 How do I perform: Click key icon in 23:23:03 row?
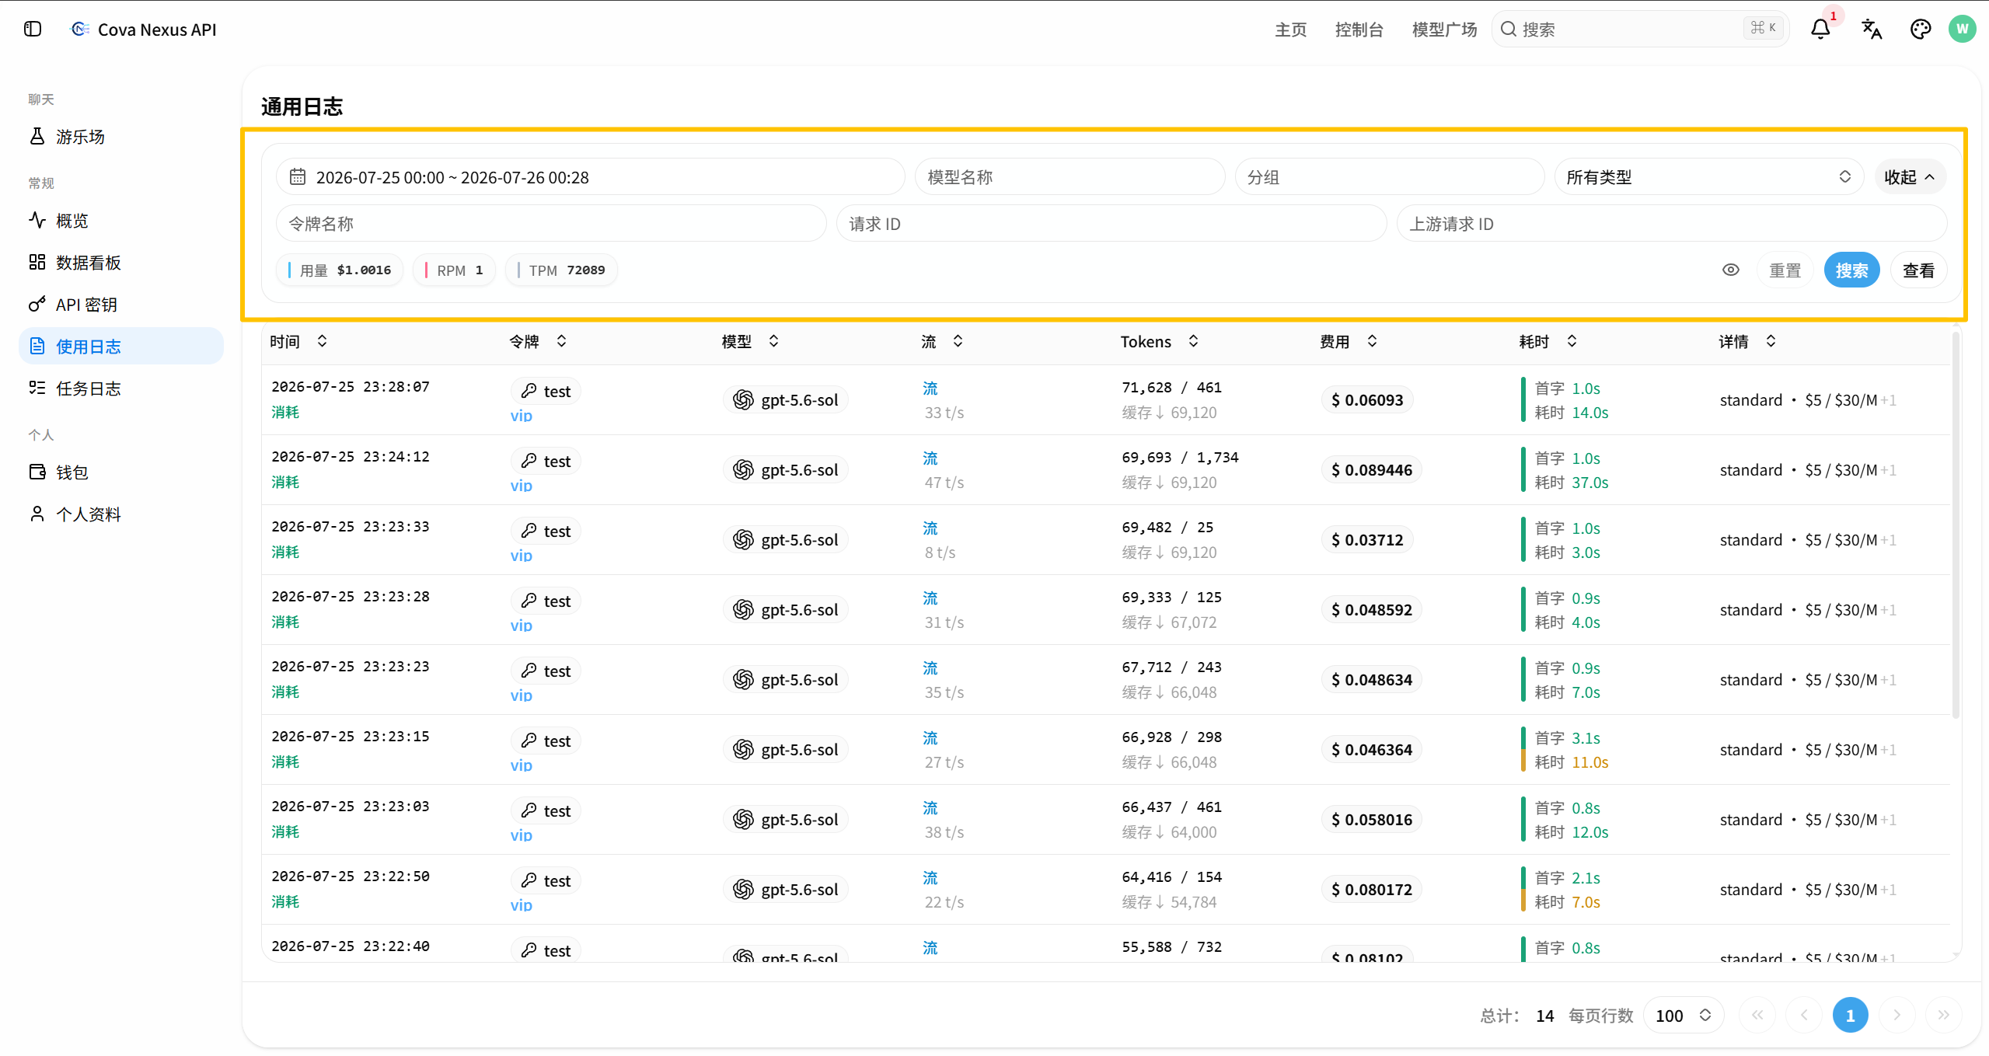click(529, 810)
